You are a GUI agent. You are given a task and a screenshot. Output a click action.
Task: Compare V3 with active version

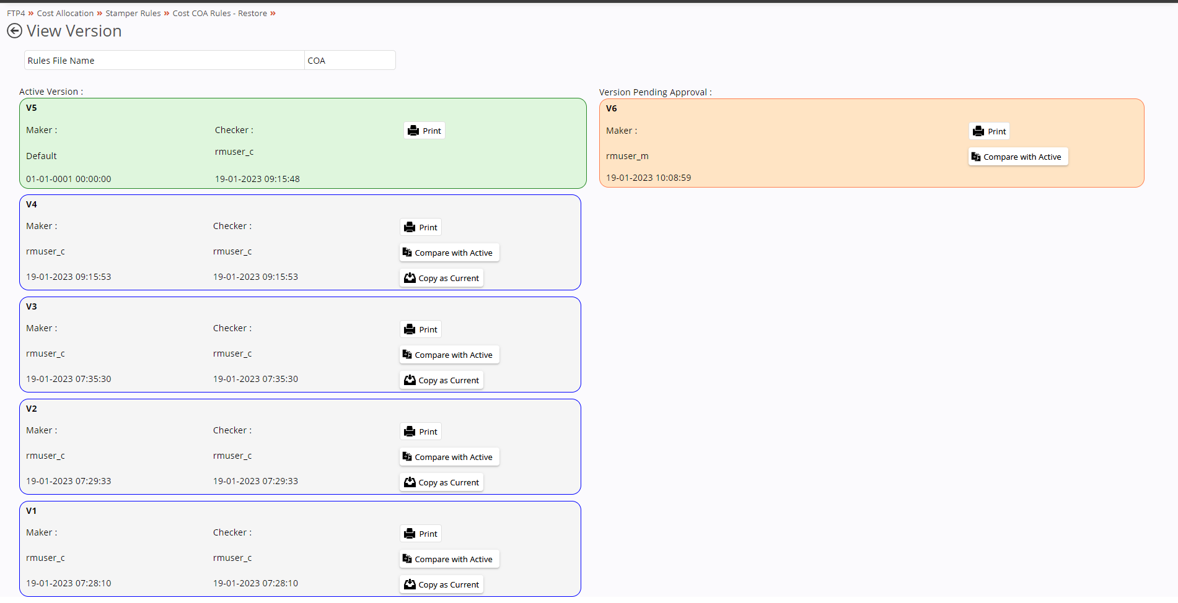tap(449, 355)
